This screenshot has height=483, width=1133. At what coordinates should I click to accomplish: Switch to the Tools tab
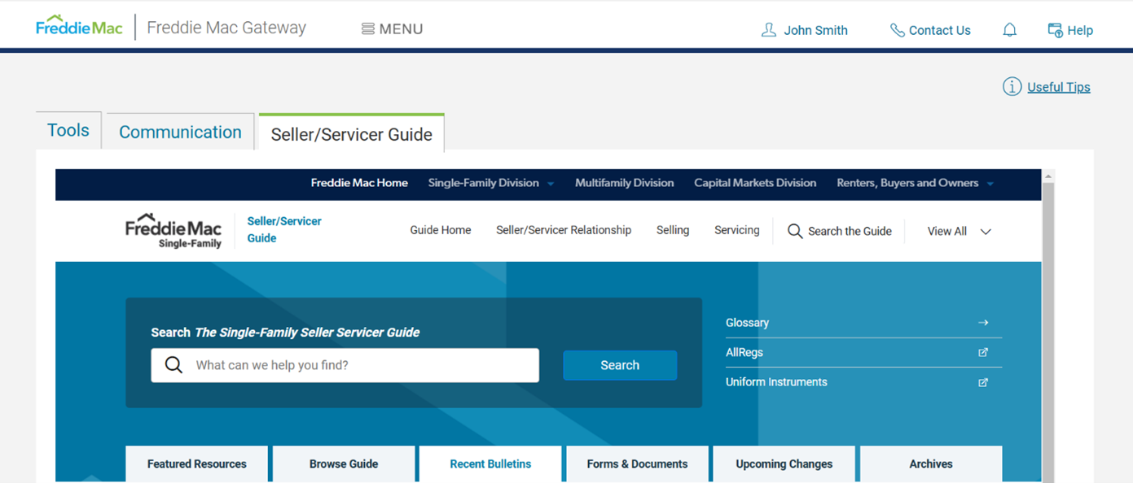point(68,131)
